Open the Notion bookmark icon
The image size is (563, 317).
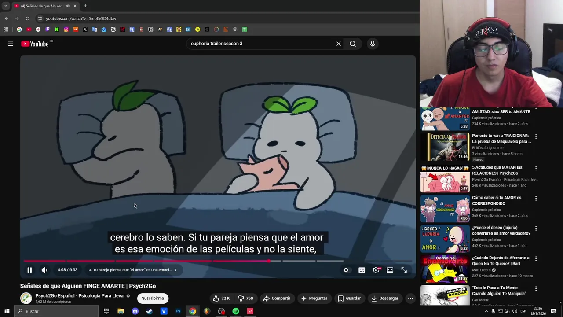(151, 29)
